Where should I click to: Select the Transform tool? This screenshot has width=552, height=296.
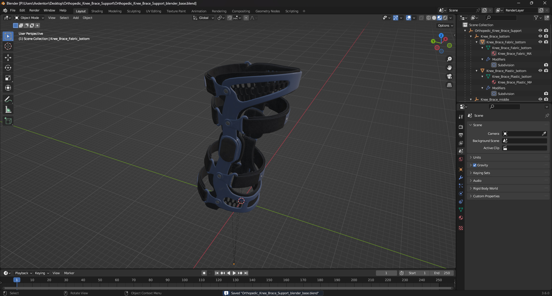click(8, 88)
